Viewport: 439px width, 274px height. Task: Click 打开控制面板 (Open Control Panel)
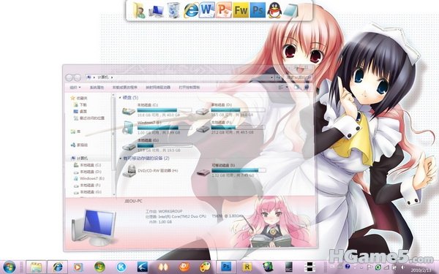(190, 88)
